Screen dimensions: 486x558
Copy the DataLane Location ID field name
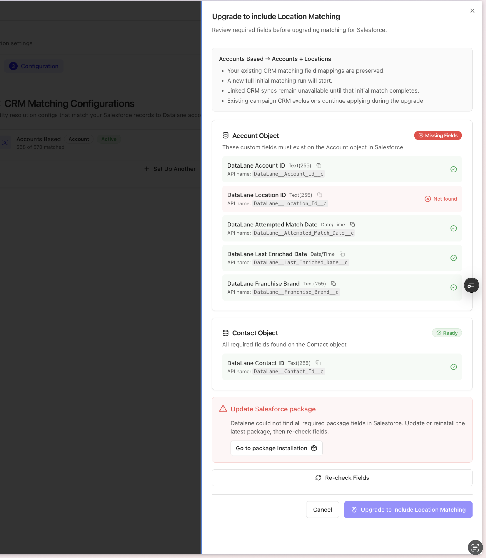coord(320,195)
